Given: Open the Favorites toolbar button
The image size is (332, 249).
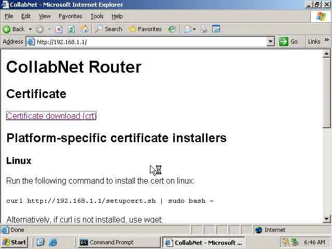Looking at the screenshot, I should click(x=145, y=29).
